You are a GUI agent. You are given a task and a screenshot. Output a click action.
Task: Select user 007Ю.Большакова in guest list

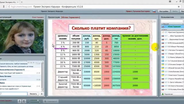[172, 43]
